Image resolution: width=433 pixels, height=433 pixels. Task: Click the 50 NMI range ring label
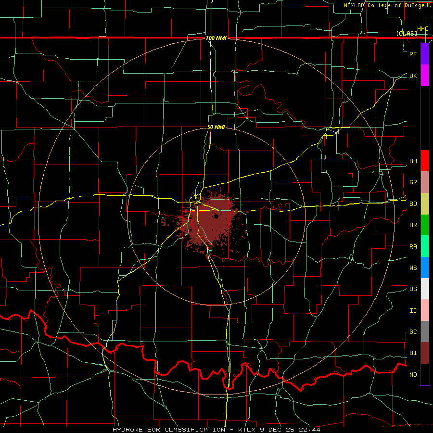coord(216,127)
